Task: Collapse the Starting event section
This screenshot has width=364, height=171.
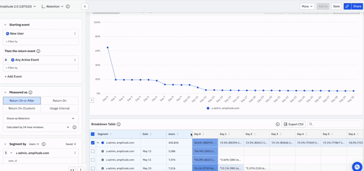Action: point(5,25)
